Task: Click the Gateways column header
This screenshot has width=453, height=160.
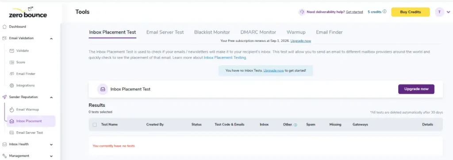Action: (x=360, y=125)
